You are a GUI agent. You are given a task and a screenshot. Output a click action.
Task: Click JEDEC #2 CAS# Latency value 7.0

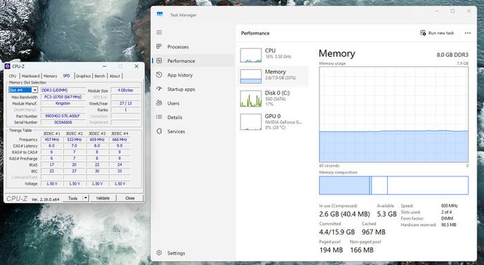click(x=74, y=146)
